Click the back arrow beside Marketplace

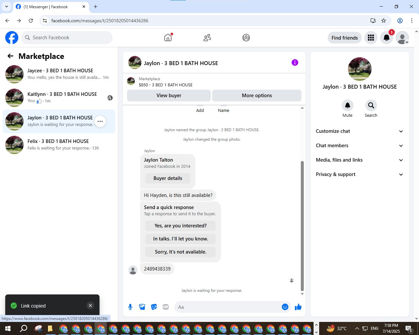click(x=10, y=56)
